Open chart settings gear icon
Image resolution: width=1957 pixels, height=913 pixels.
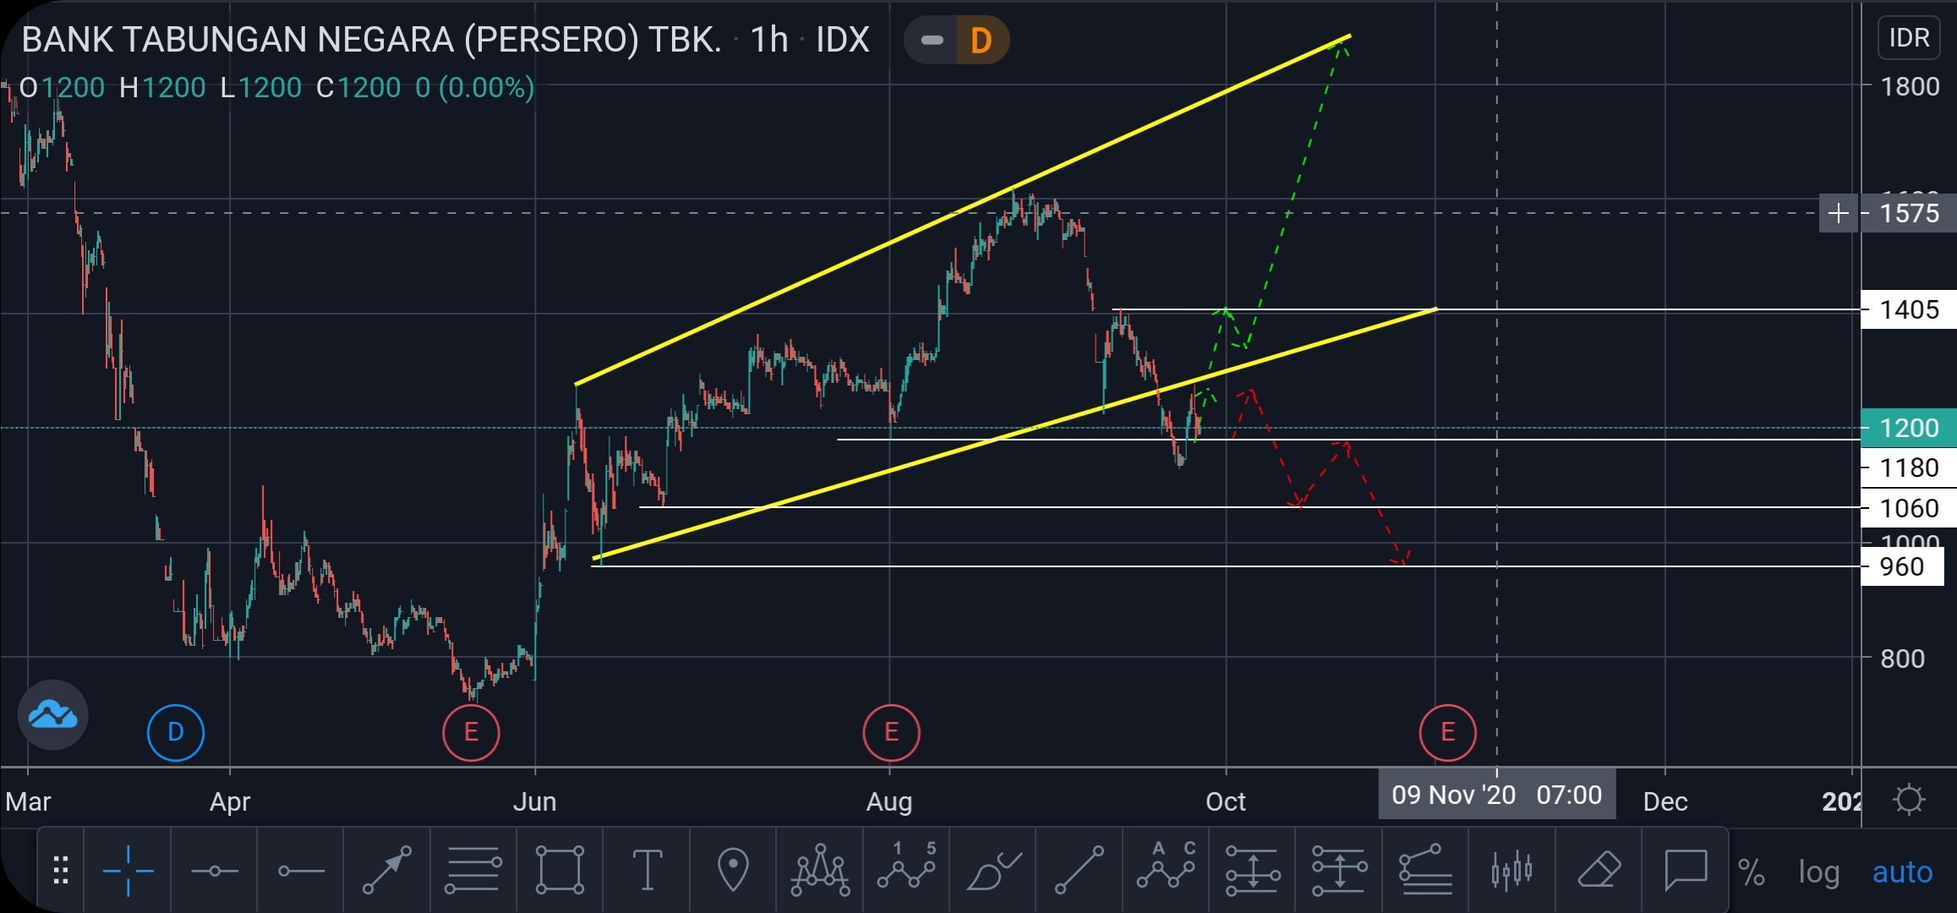[1909, 799]
